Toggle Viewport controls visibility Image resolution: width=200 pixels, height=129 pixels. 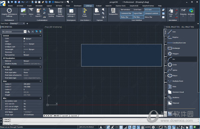pyautogui.click(x=152, y=13)
